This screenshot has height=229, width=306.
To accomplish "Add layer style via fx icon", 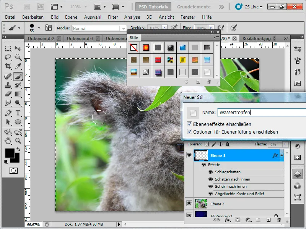I will [227, 220].
